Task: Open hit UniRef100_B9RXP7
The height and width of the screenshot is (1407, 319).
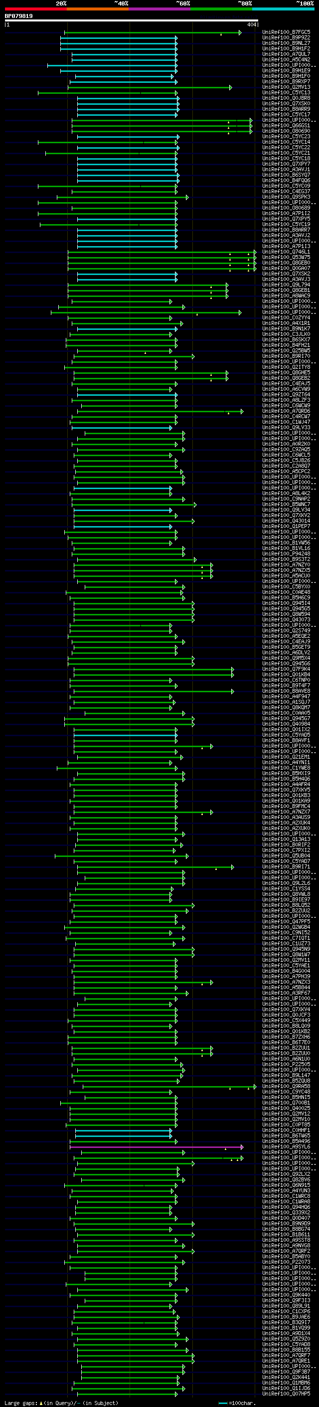Action: pos(286,81)
